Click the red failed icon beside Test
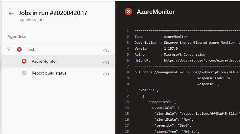240x134 pixels. click(x=19, y=49)
